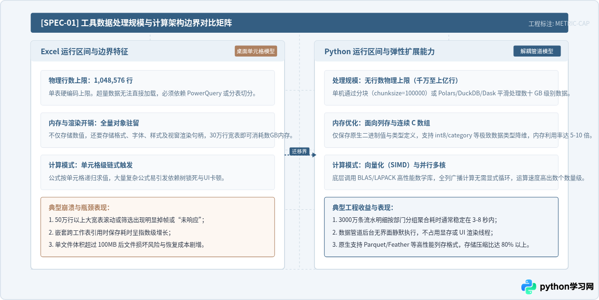Screen dimensions: 599x300
Task: Click the 内存优化：面向列存与连续 C 数组 title
Action: 381,123
